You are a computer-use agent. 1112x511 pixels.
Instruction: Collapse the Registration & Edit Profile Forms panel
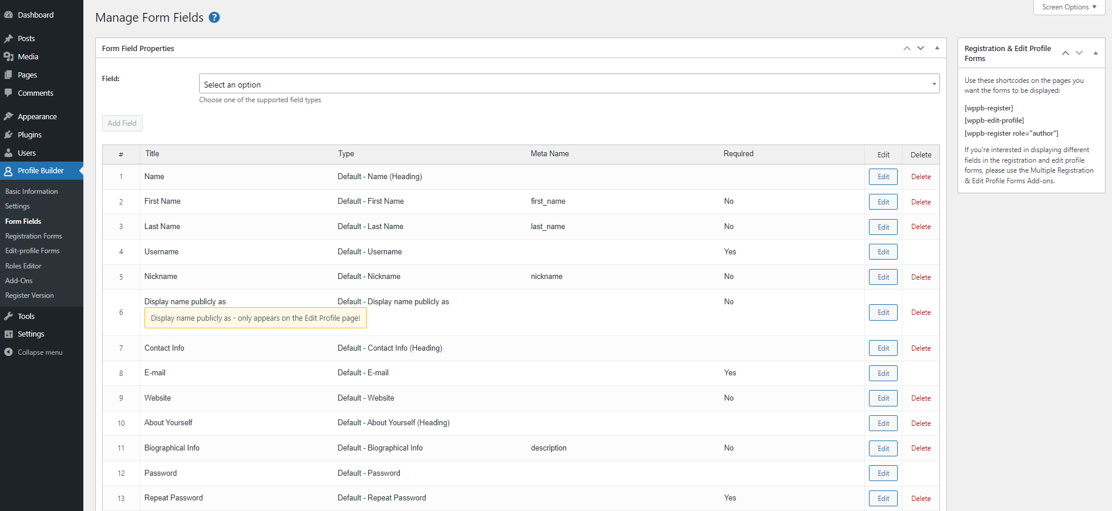coord(1096,53)
